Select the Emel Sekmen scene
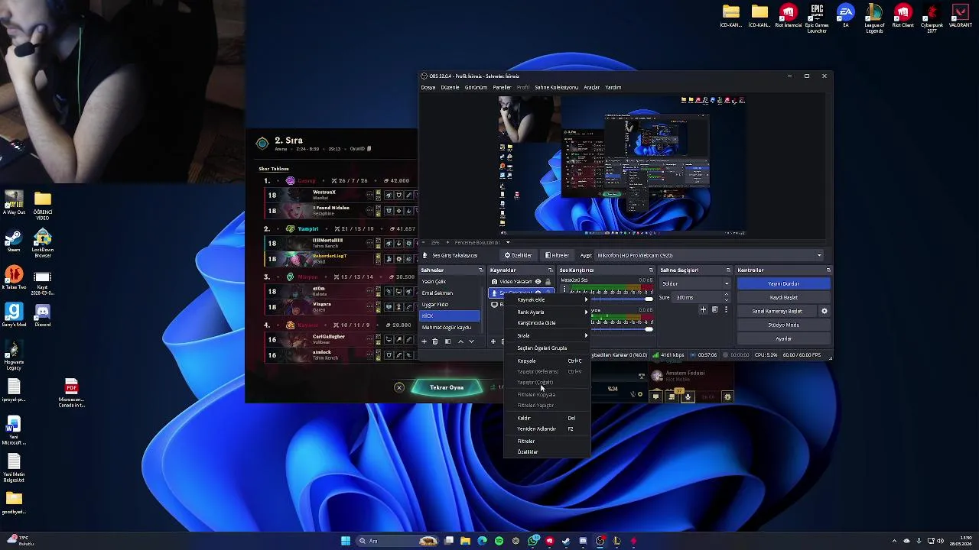 click(x=450, y=293)
